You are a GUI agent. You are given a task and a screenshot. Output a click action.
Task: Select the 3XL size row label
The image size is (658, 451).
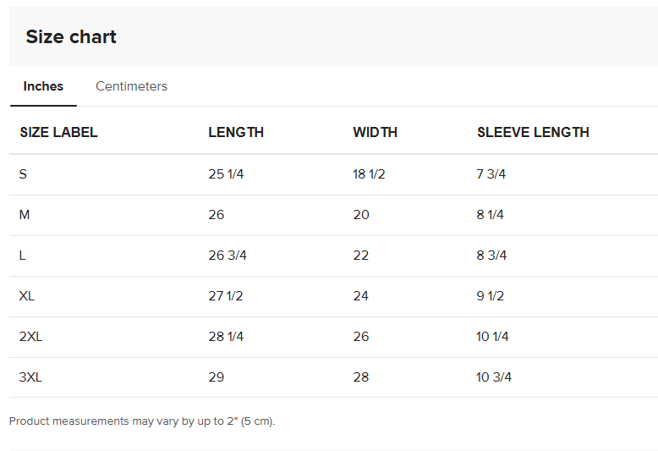[x=30, y=377]
